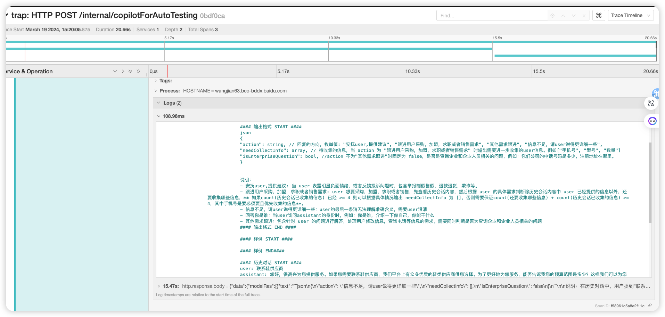
Task: Click the column resize divider handle
Action: (x=146, y=74)
